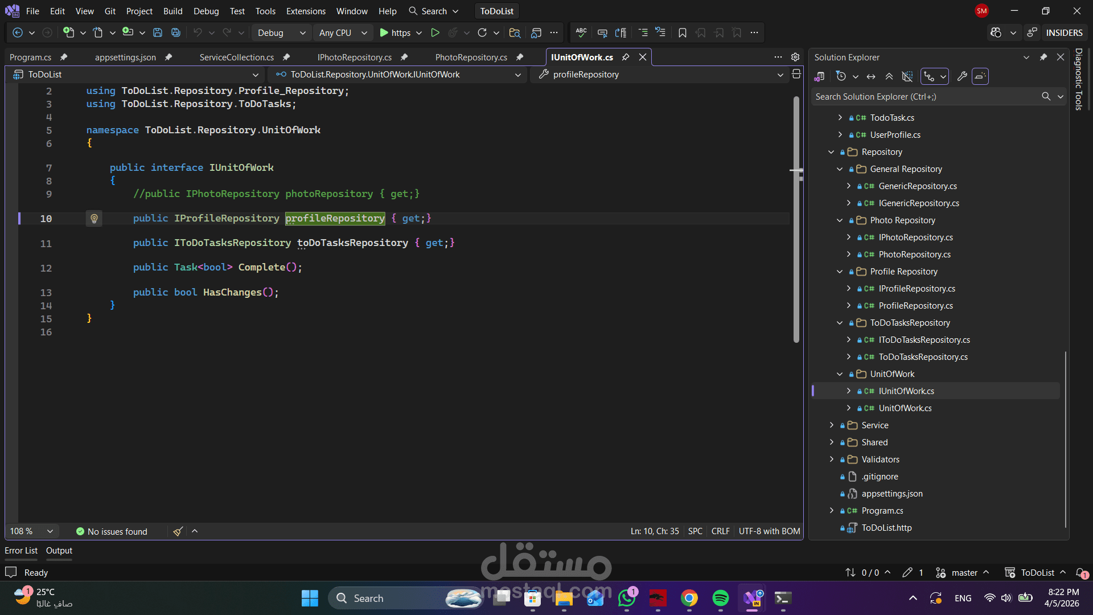1093x615 pixels.
Task: Collapse all in Solution Explorer toolbar
Action: tap(889, 76)
